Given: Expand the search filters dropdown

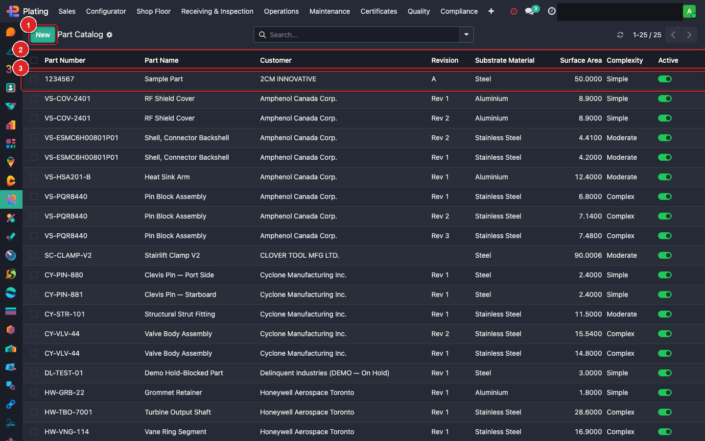Looking at the screenshot, I should (x=466, y=35).
